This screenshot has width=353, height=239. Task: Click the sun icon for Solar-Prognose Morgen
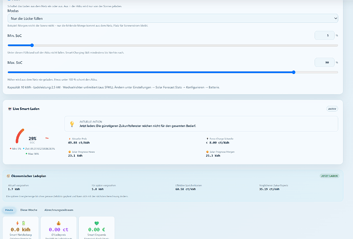207,152
